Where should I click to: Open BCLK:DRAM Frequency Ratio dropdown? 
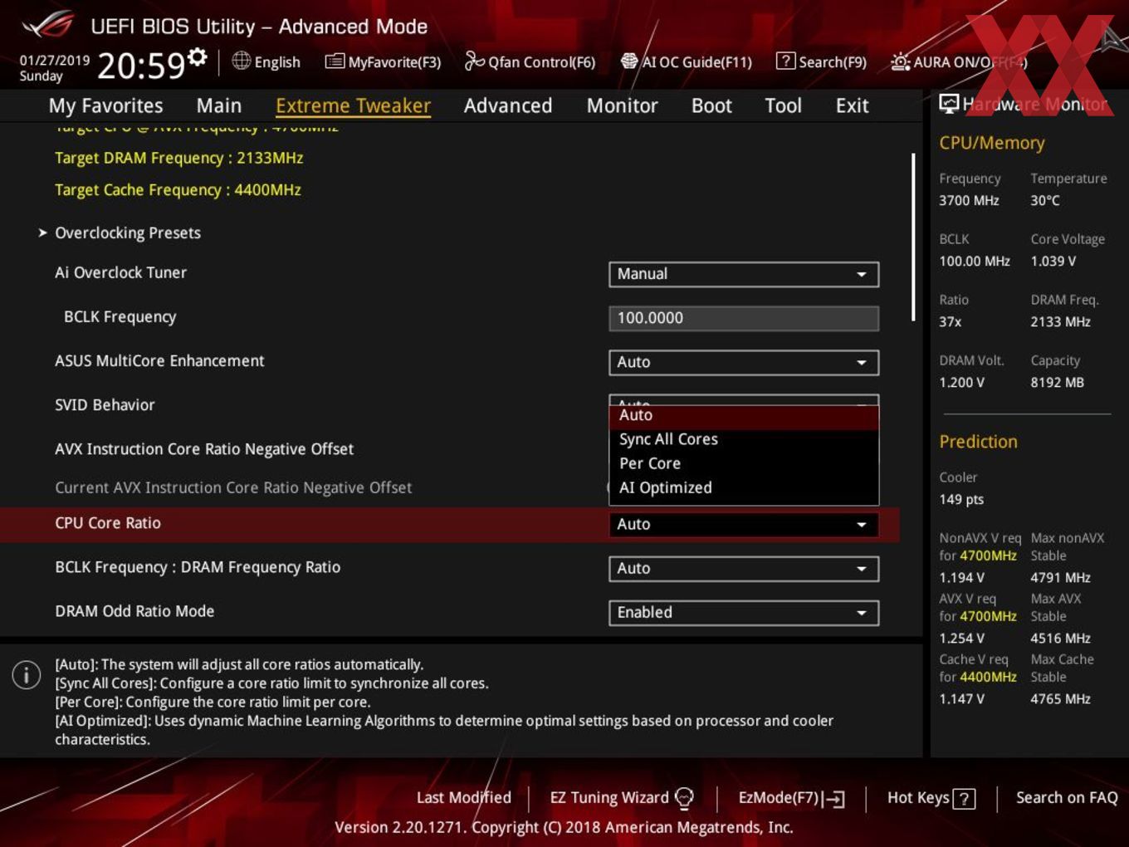click(744, 568)
